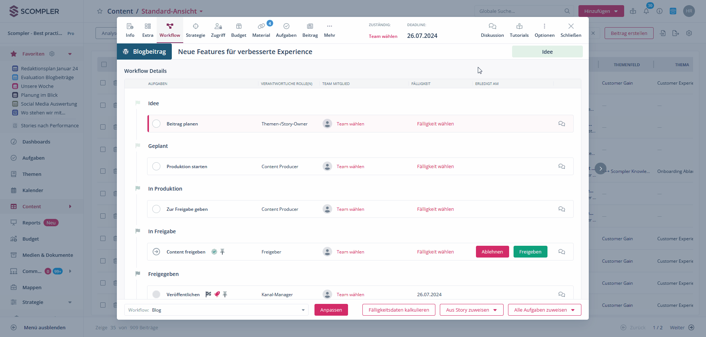Click the green Idee status bar
The width and height of the screenshot is (706, 337).
(547, 52)
